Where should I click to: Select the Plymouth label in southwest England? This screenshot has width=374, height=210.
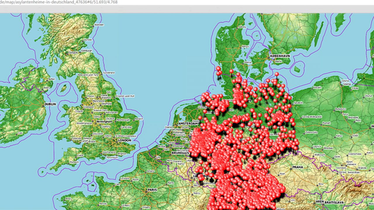(74, 162)
